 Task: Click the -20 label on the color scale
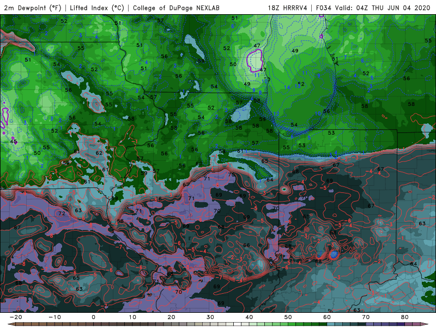tap(16, 317)
